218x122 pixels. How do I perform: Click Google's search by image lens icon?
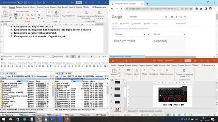[181, 17]
